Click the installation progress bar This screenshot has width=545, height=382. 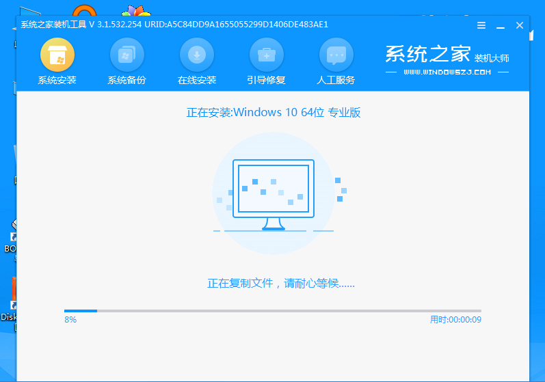[272, 310]
